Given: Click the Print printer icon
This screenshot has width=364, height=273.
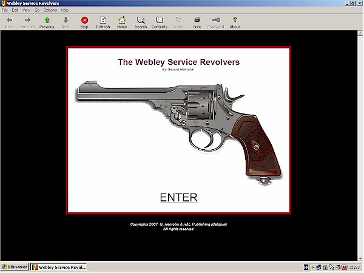Looking at the screenshot, I should (197, 20).
